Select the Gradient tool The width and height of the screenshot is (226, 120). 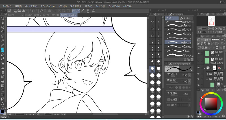coord(3,86)
